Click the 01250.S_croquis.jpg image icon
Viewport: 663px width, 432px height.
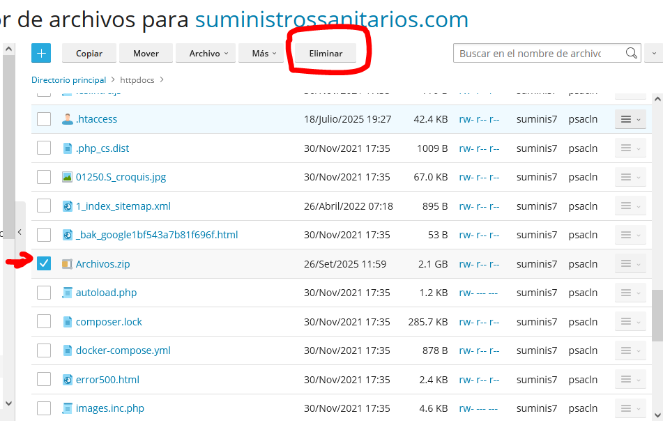tap(68, 177)
